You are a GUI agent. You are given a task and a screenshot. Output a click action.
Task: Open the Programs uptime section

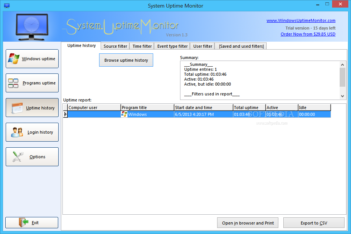click(x=32, y=83)
